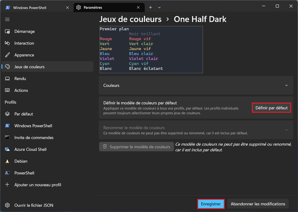
Task: Close the Paramètres tab
Action: pos(138,7)
